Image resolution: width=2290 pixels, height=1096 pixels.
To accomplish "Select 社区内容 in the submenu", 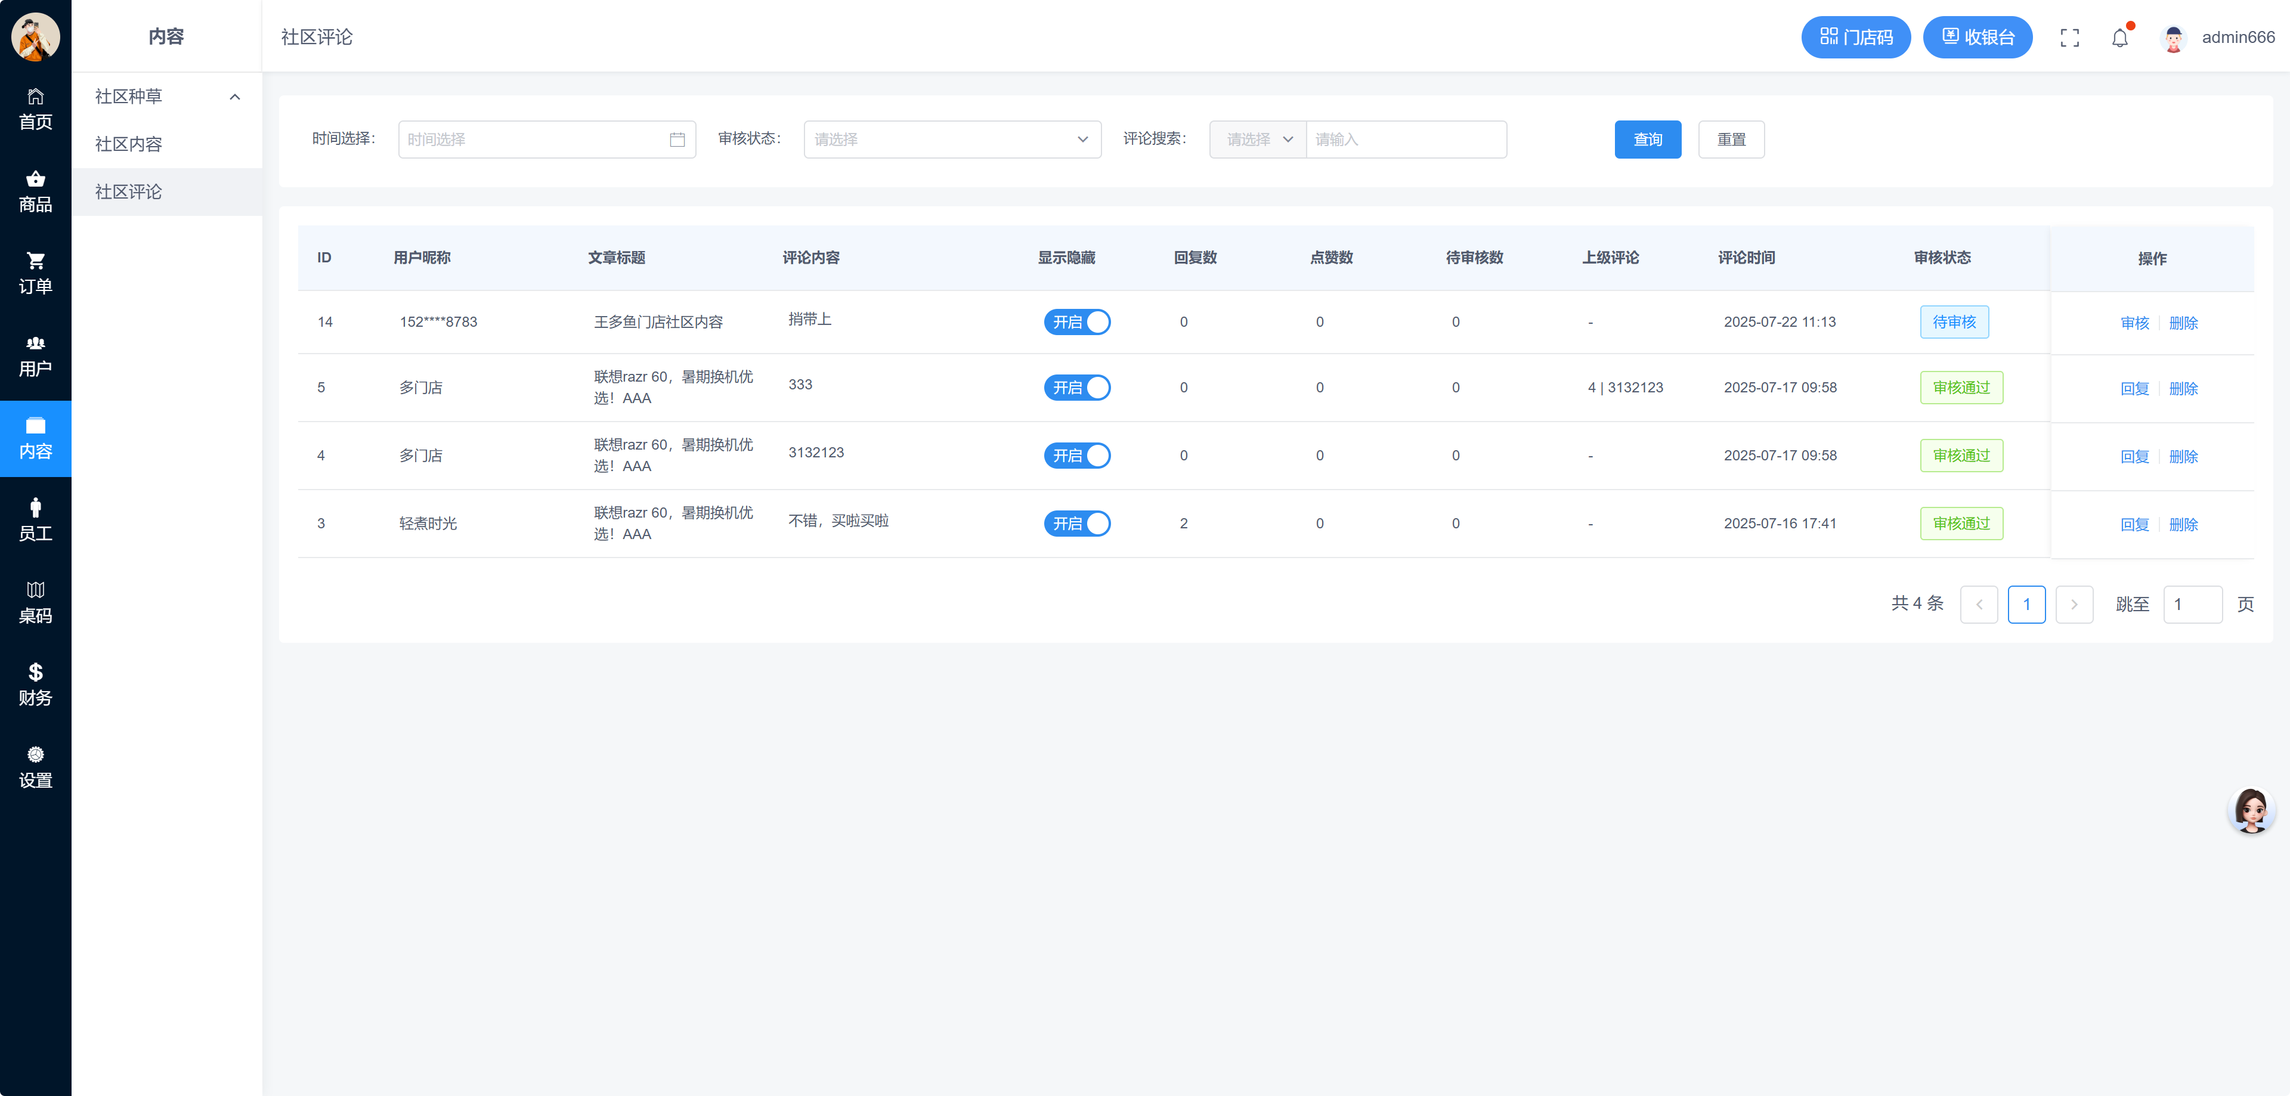I will point(129,144).
